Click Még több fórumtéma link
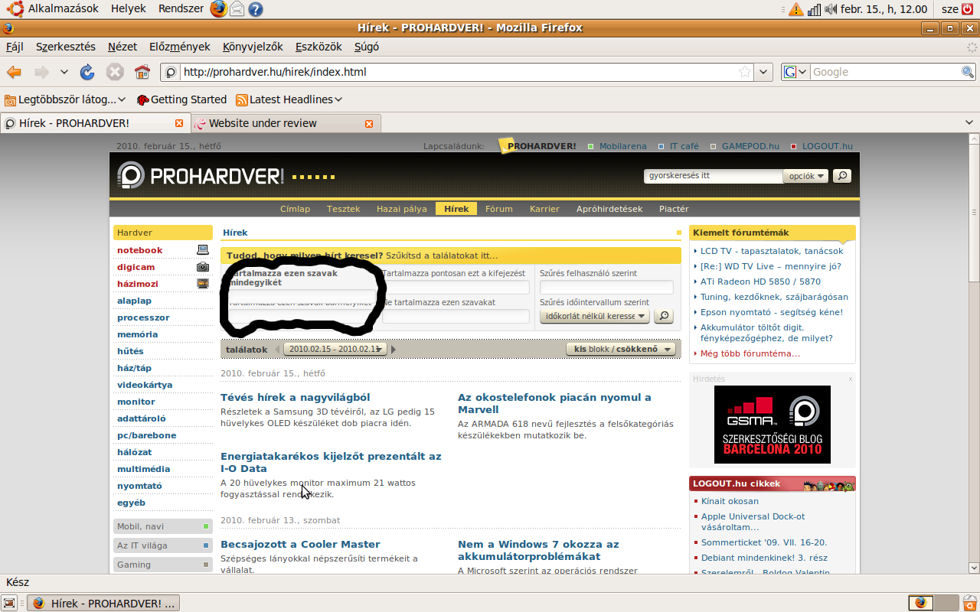This screenshot has height=612, width=980. 750,353
